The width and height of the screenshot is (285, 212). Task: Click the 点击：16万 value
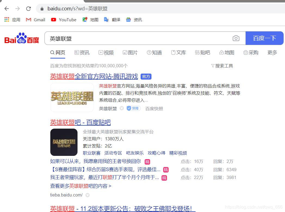[x=192, y=161]
